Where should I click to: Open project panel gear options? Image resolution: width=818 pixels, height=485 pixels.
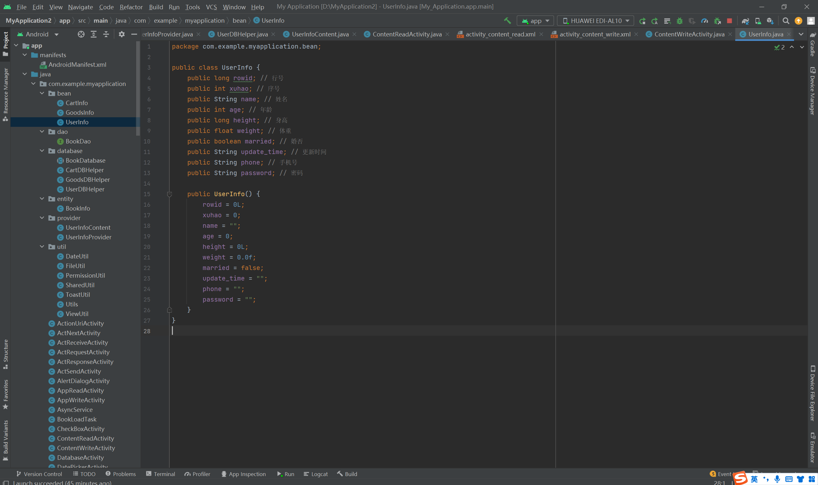click(121, 34)
